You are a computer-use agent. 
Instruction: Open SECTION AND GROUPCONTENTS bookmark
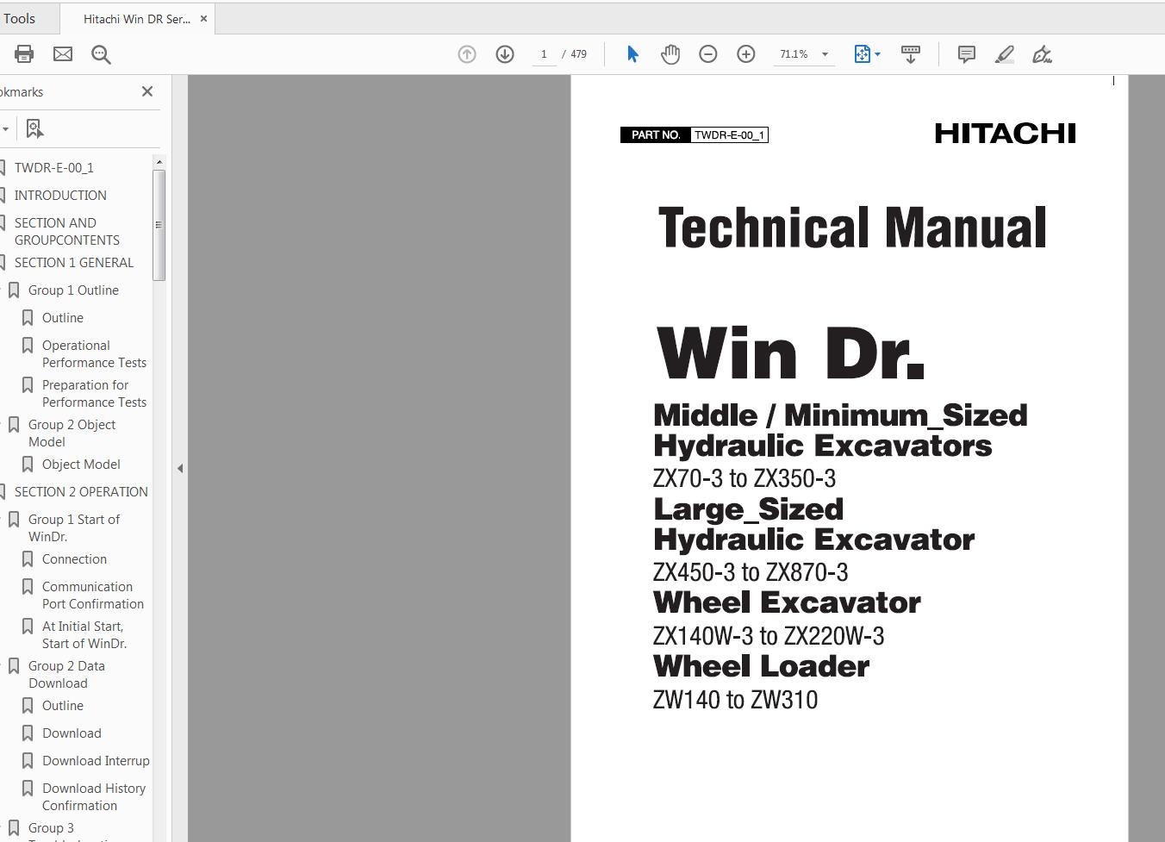pyautogui.click(x=67, y=232)
